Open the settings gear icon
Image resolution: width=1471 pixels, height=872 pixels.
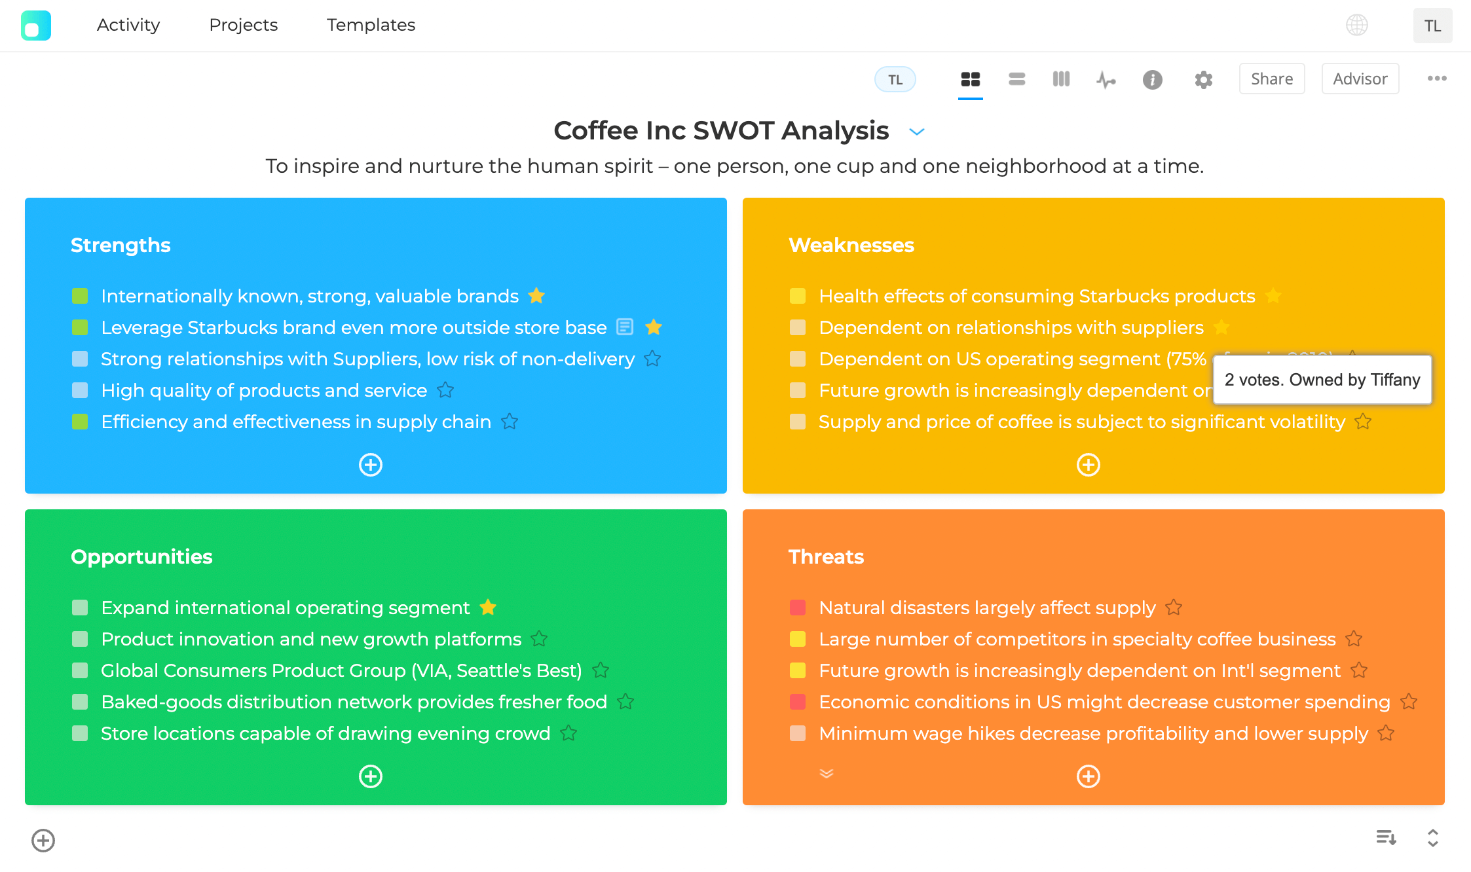pos(1203,80)
